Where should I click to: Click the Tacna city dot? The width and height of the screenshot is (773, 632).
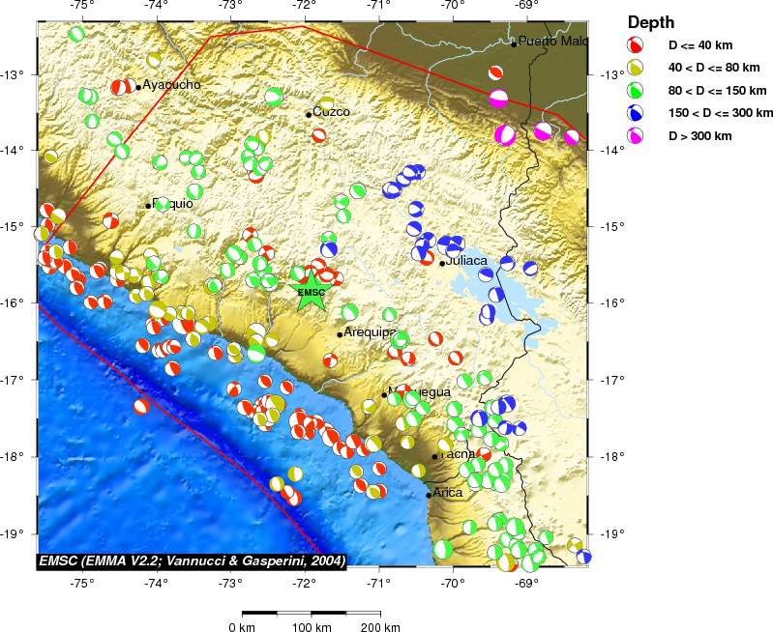click(x=434, y=457)
